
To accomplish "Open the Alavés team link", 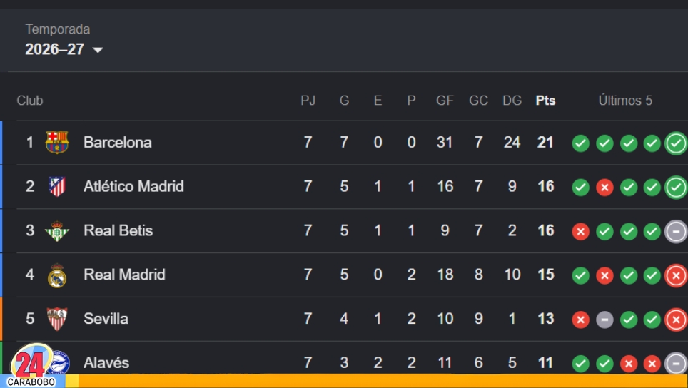I will (106, 362).
